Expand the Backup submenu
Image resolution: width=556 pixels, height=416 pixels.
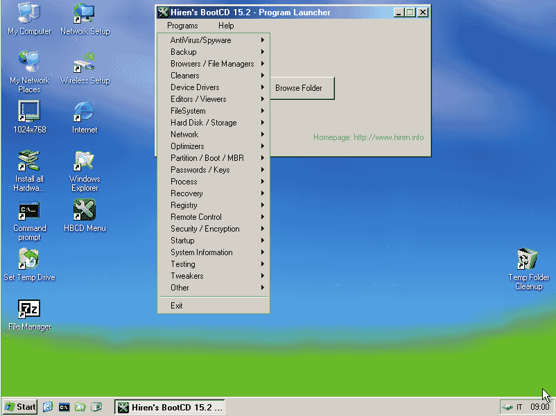(x=214, y=52)
